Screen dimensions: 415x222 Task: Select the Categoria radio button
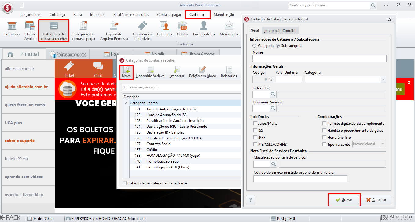click(x=255, y=46)
